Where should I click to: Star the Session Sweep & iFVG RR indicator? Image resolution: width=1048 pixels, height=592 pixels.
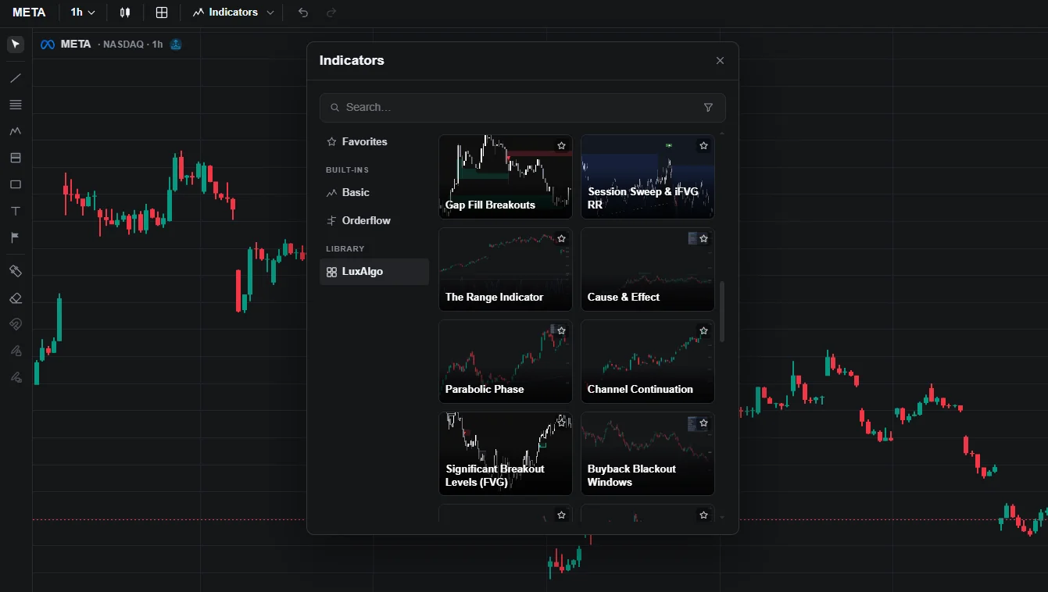pos(703,146)
